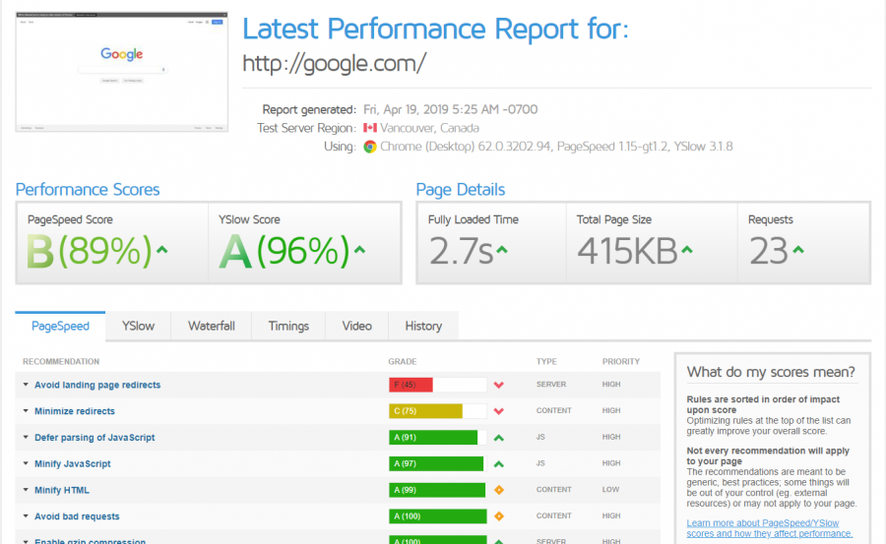Image resolution: width=886 pixels, height=544 pixels.
Task: Click the PageSpeed Score up arrow
Action: pyautogui.click(x=162, y=249)
